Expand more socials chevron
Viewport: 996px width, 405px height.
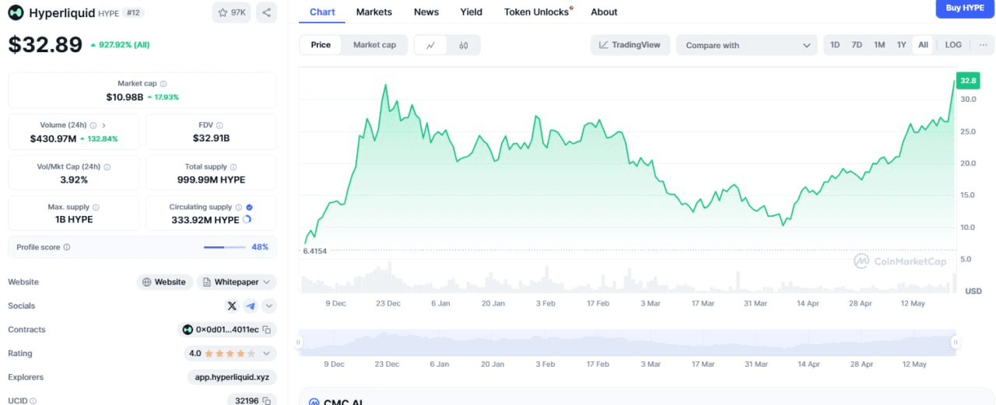269,306
